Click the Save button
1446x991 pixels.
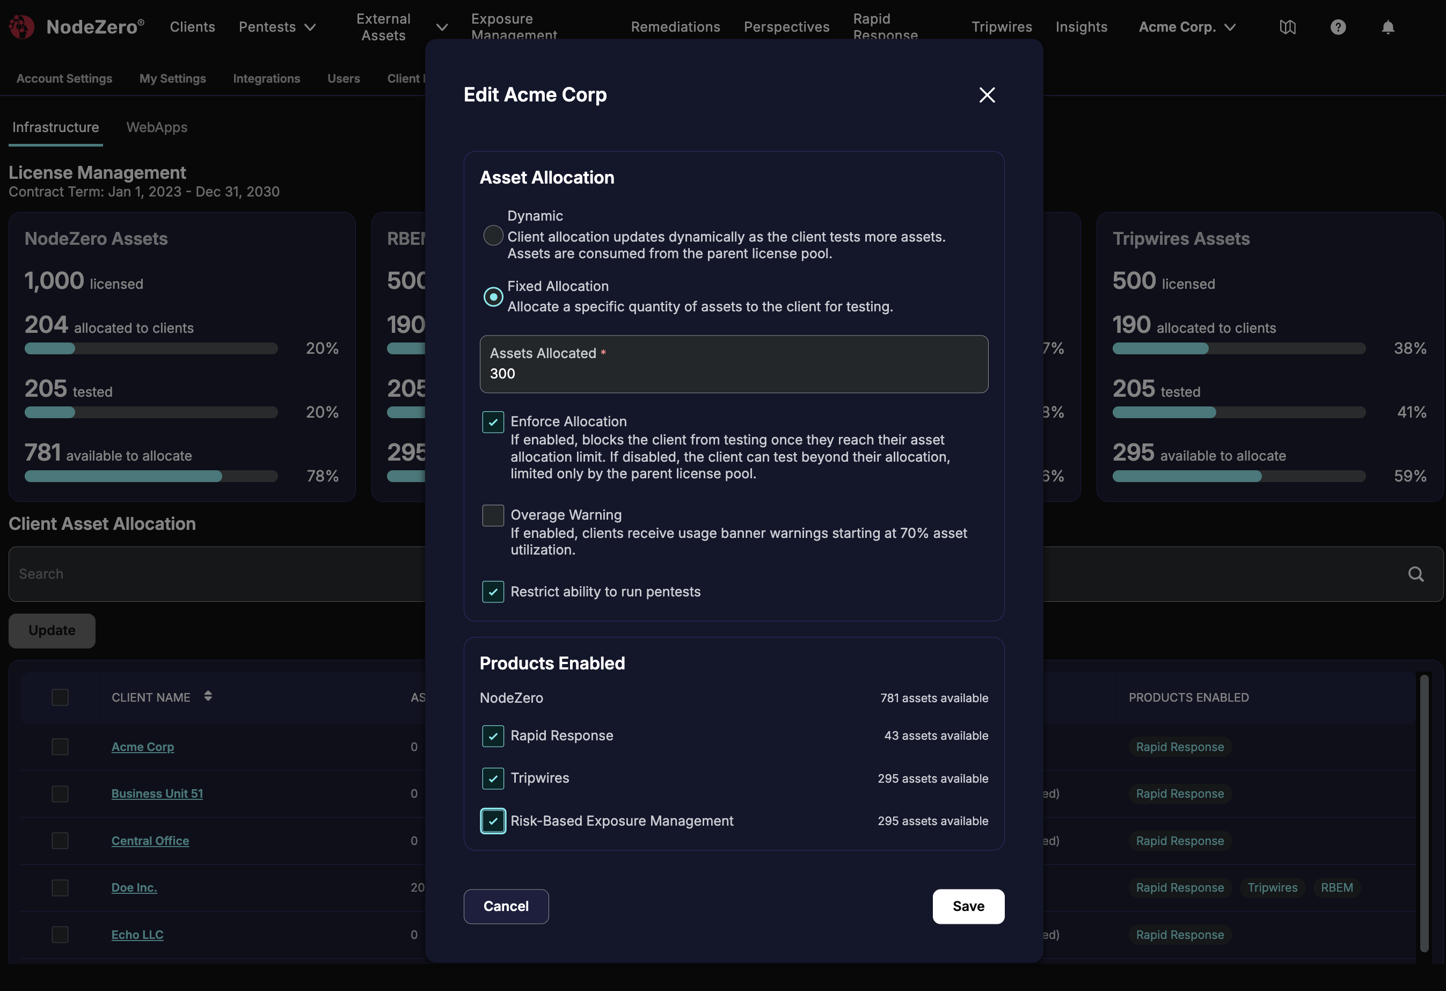click(968, 906)
